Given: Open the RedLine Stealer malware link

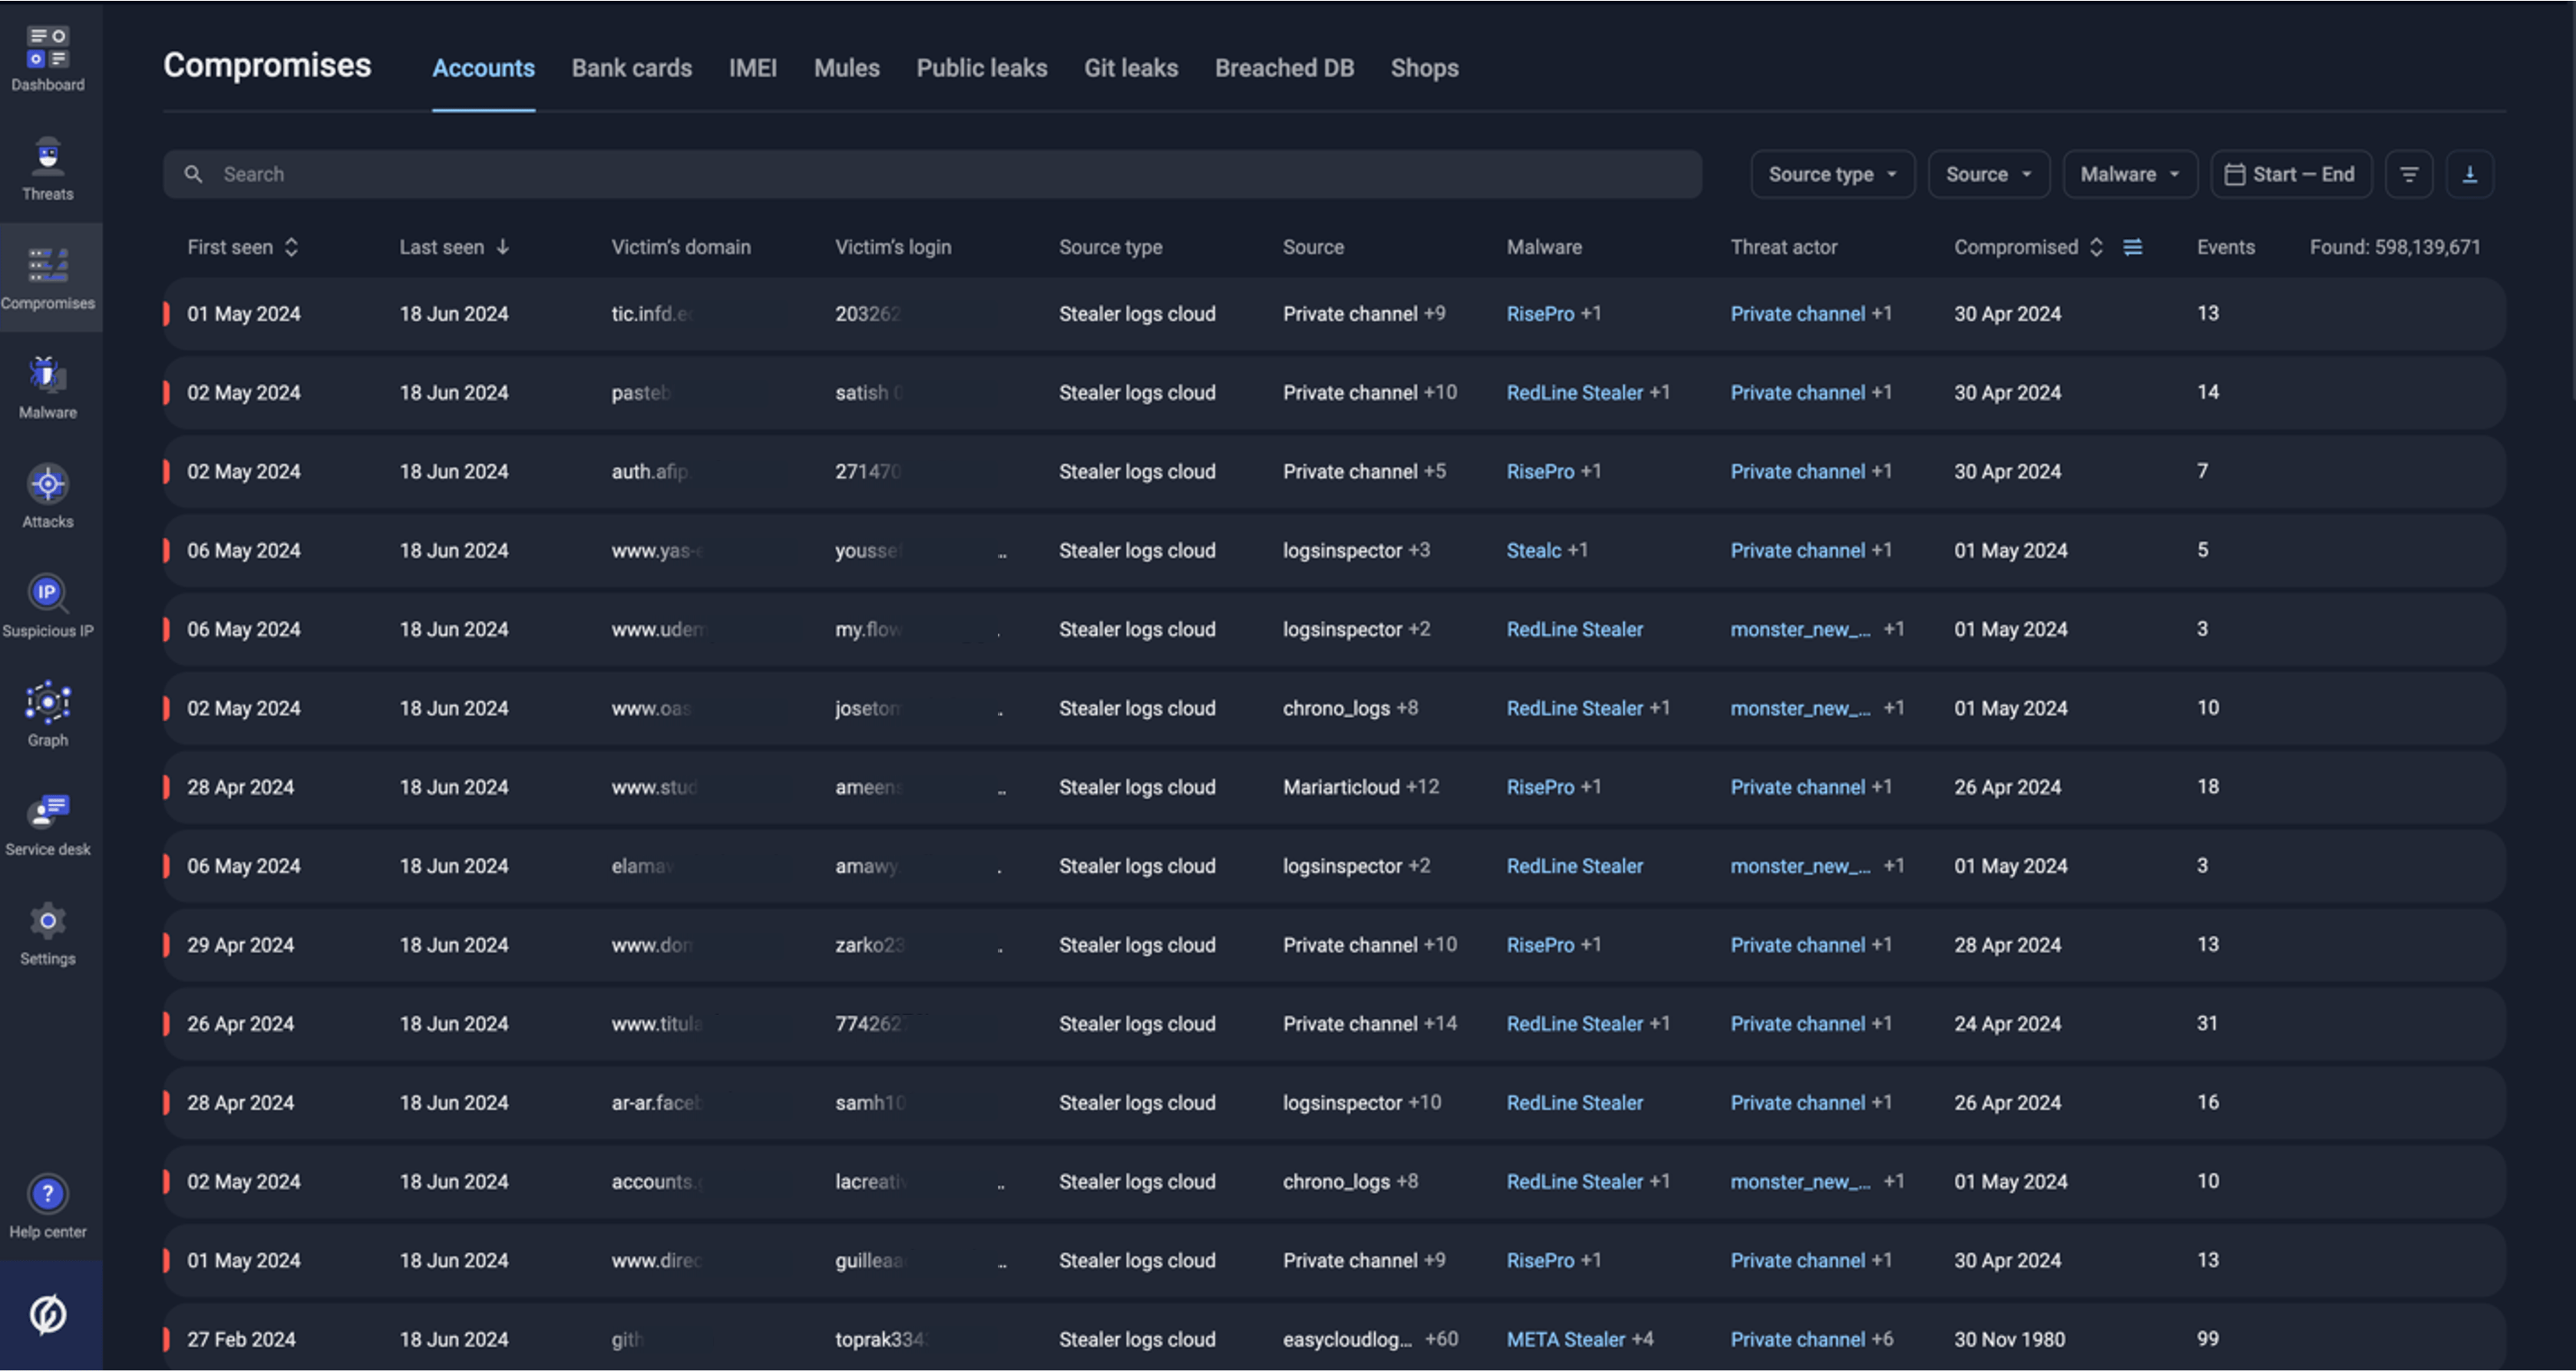Looking at the screenshot, I should tap(1575, 392).
